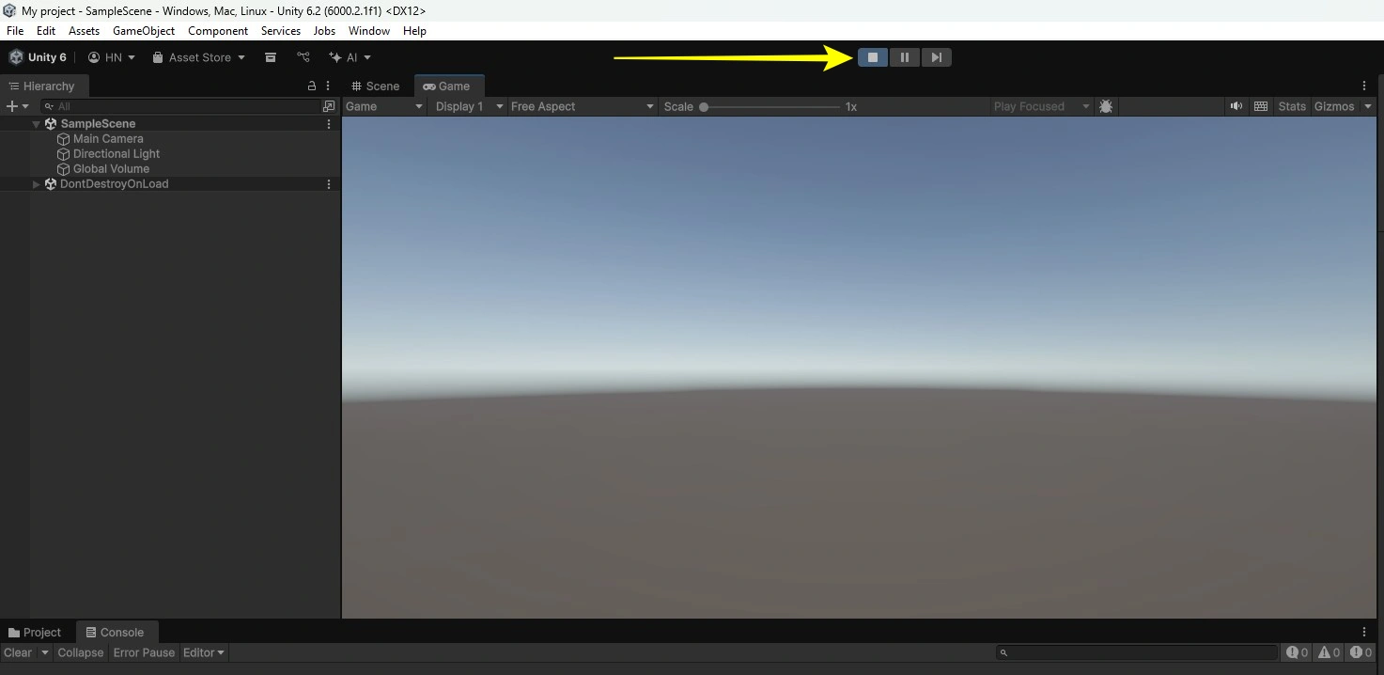Click the Step frame button

click(936, 57)
